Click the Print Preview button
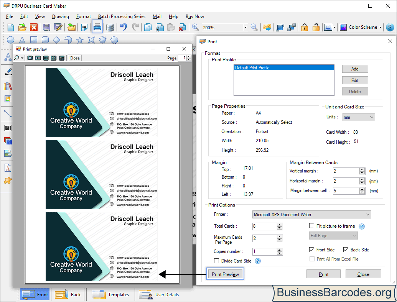The image size is (397, 302). coord(225,274)
